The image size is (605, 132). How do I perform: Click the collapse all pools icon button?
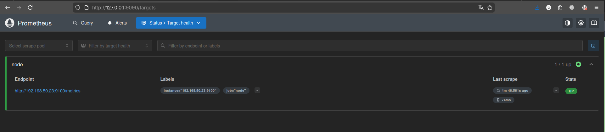(x=593, y=46)
